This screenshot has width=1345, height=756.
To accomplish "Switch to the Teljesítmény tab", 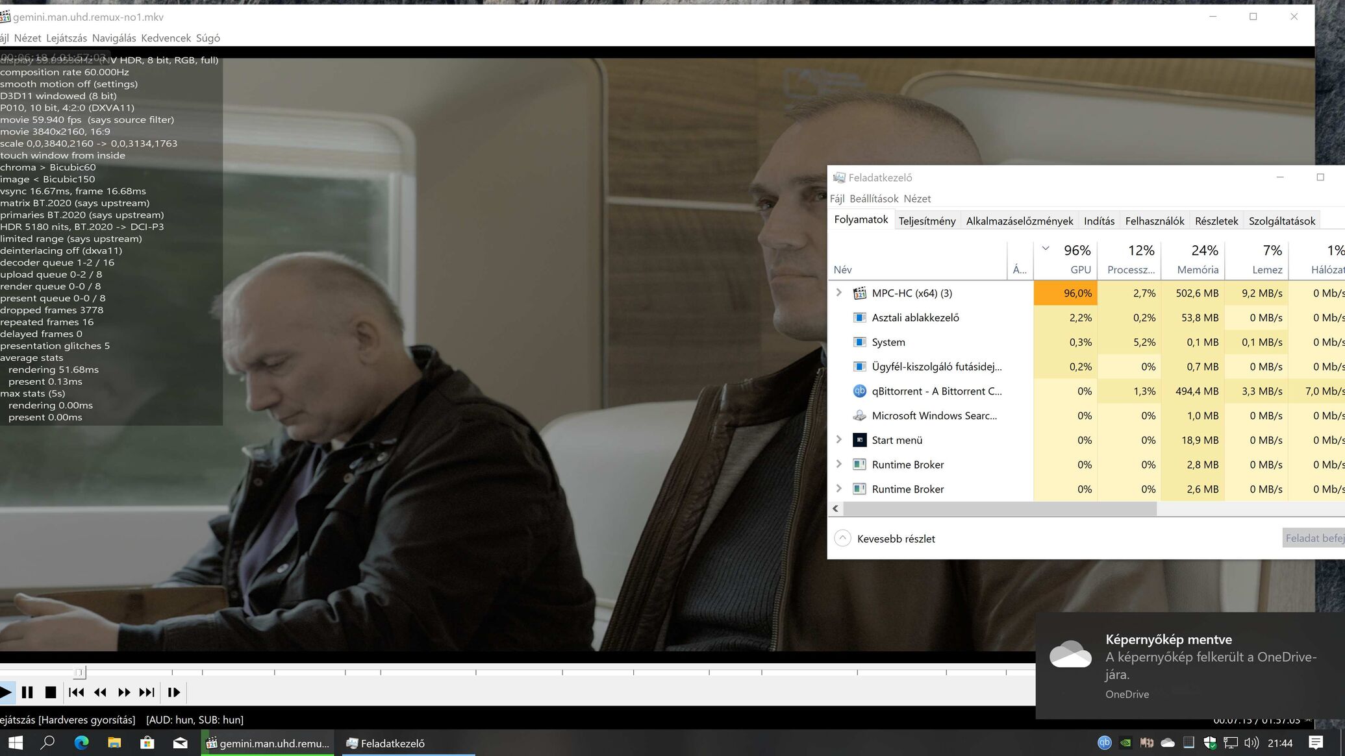I will [927, 221].
